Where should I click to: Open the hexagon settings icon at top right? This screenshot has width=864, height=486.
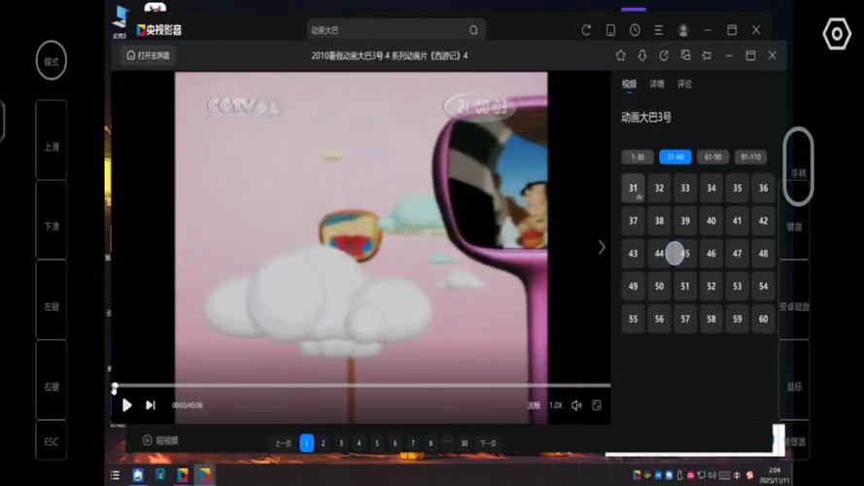click(837, 34)
